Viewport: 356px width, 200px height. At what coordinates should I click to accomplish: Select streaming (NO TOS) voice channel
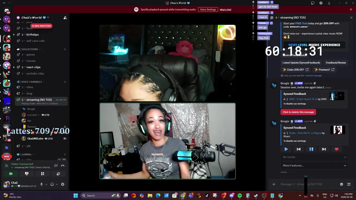[x=41, y=101]
